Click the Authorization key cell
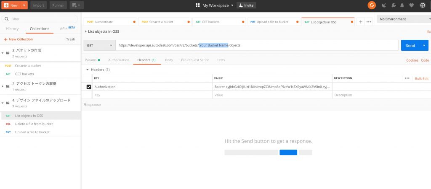 click(x=152, y=87)
